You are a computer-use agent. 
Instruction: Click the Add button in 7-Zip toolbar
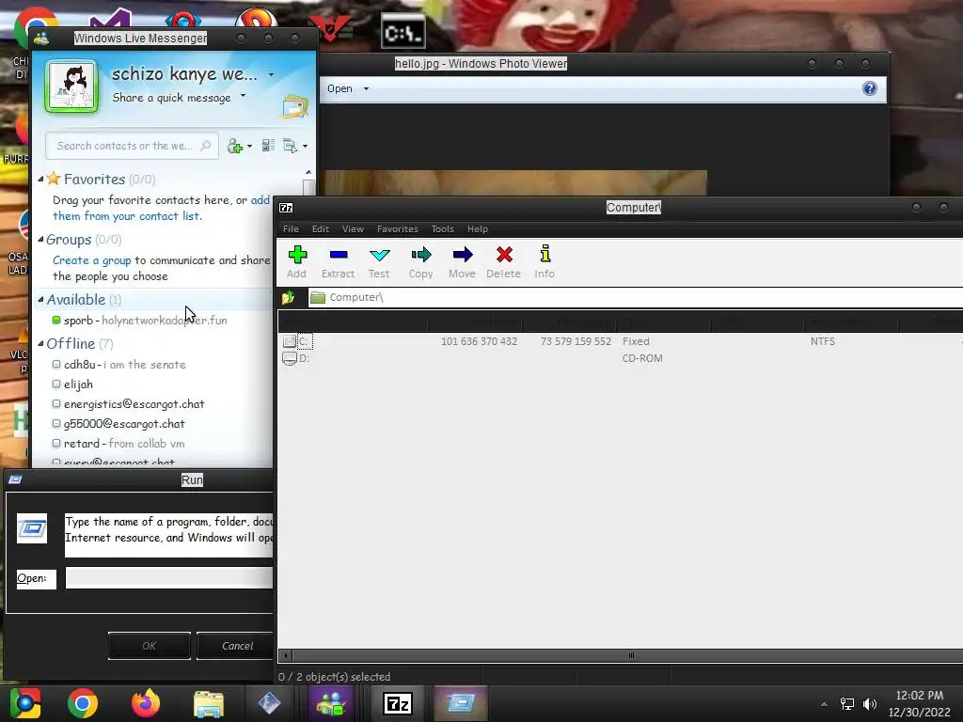(x=297, y=261)
